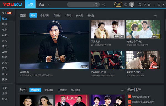Select the 热播综艺 filter tab
Screen dimensions: 166x106
tap(35, 90)
